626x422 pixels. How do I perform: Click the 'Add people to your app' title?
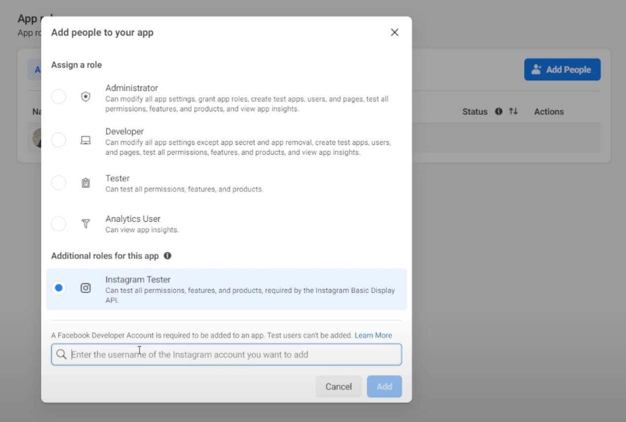coord(102,33)
